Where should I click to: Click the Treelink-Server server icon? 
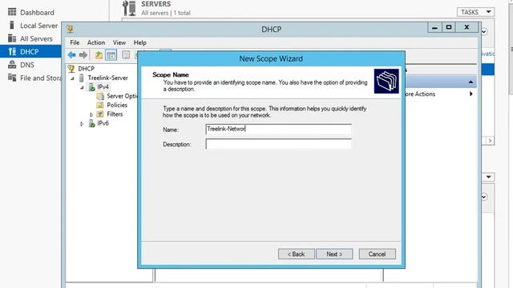(82, 78)
